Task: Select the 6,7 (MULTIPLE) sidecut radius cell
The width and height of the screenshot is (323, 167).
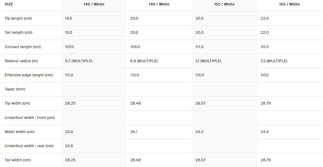Action: pyautogui.click(x=79, y=61)
